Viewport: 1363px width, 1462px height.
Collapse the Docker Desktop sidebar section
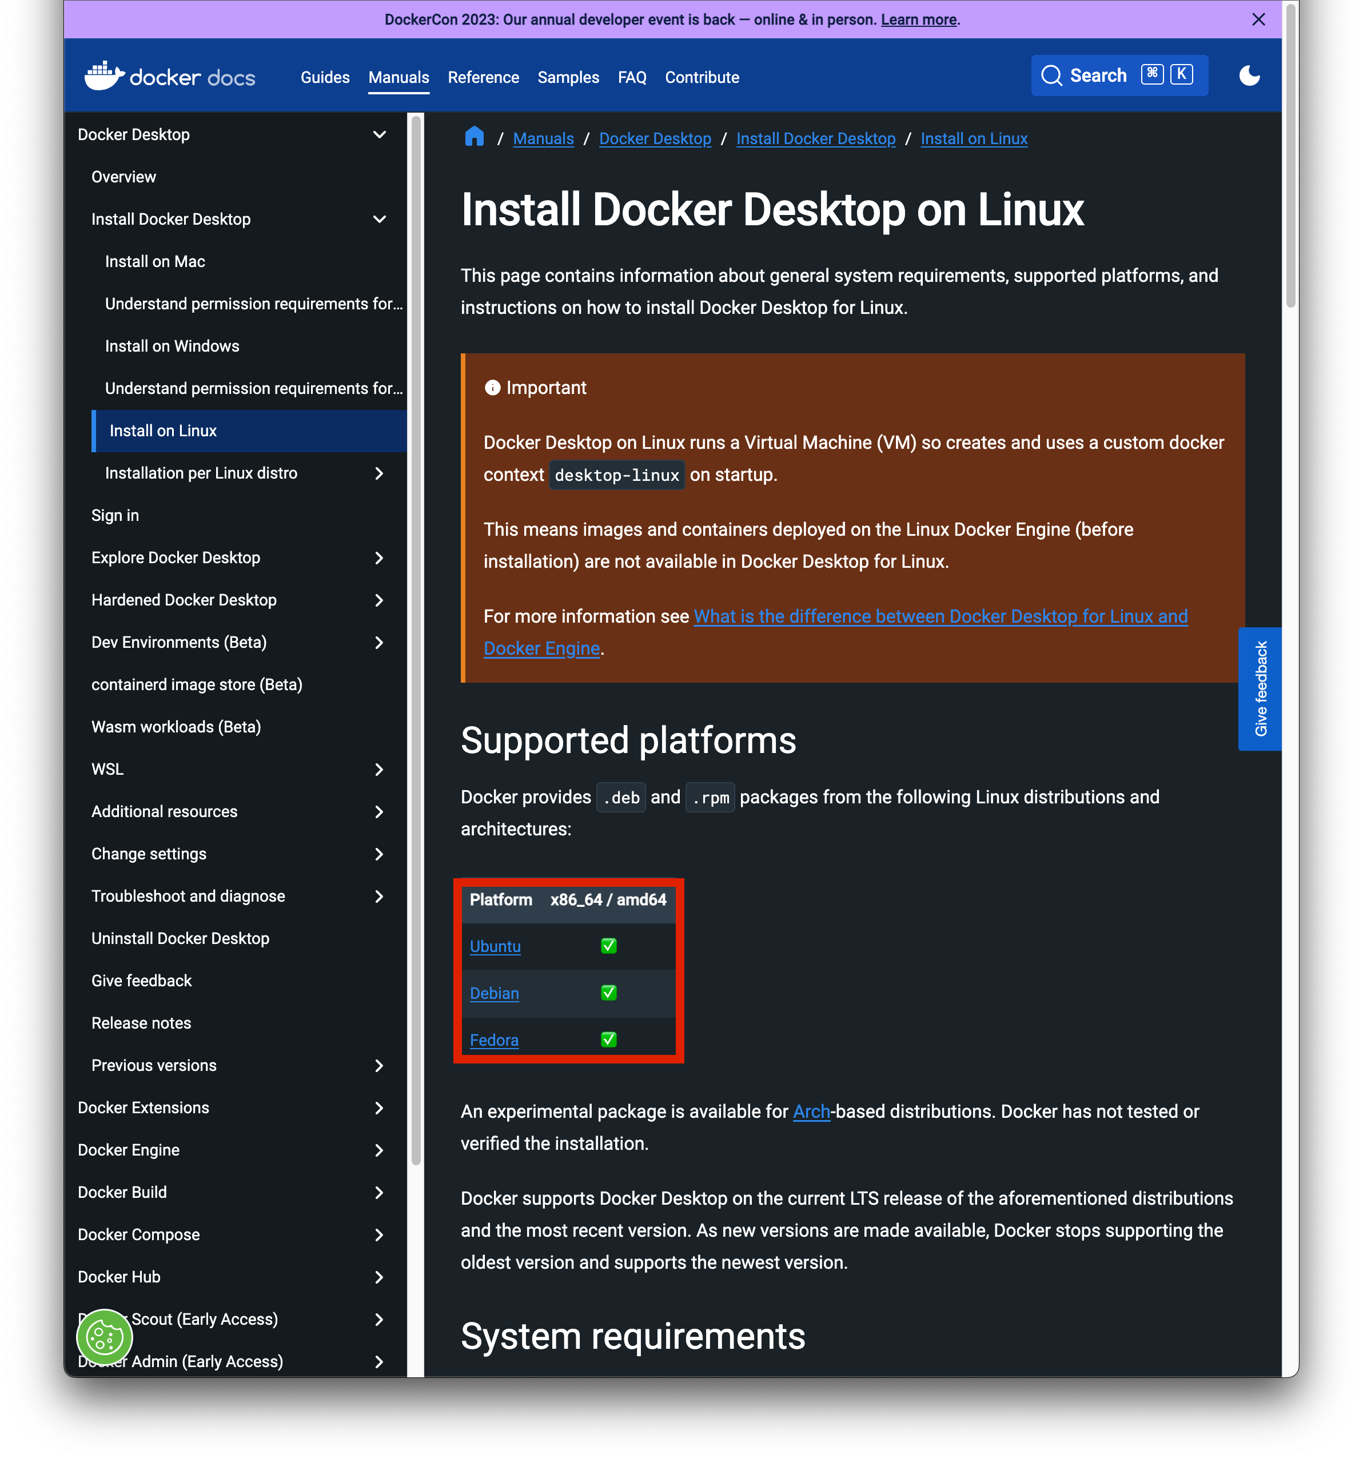pos(380,134)
